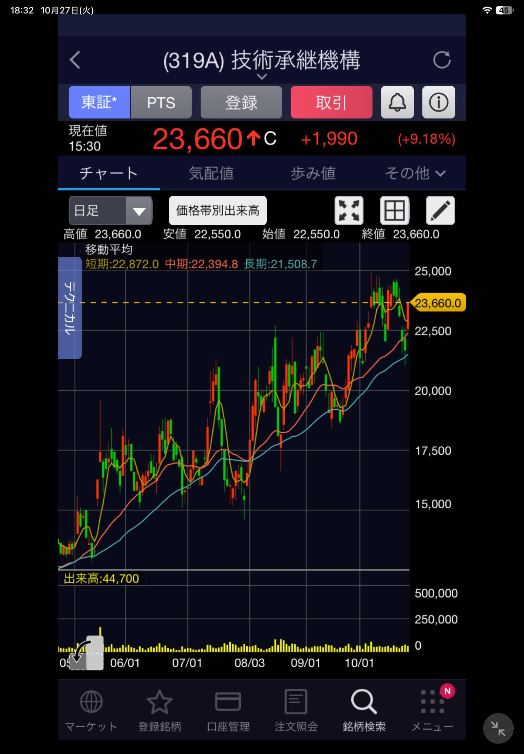The width and height of the screenshot is (524, 754).
Task: Expand the その他 tab menu
Action: [415, 173]
